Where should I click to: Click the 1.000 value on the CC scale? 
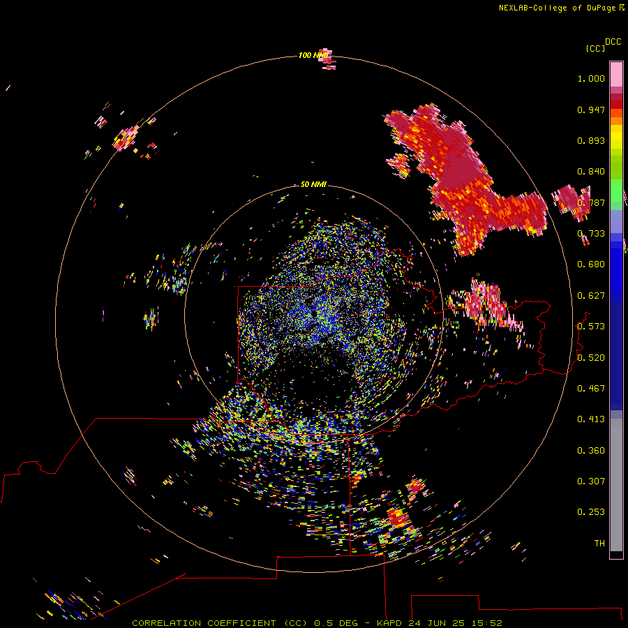[x=591, y=78]
